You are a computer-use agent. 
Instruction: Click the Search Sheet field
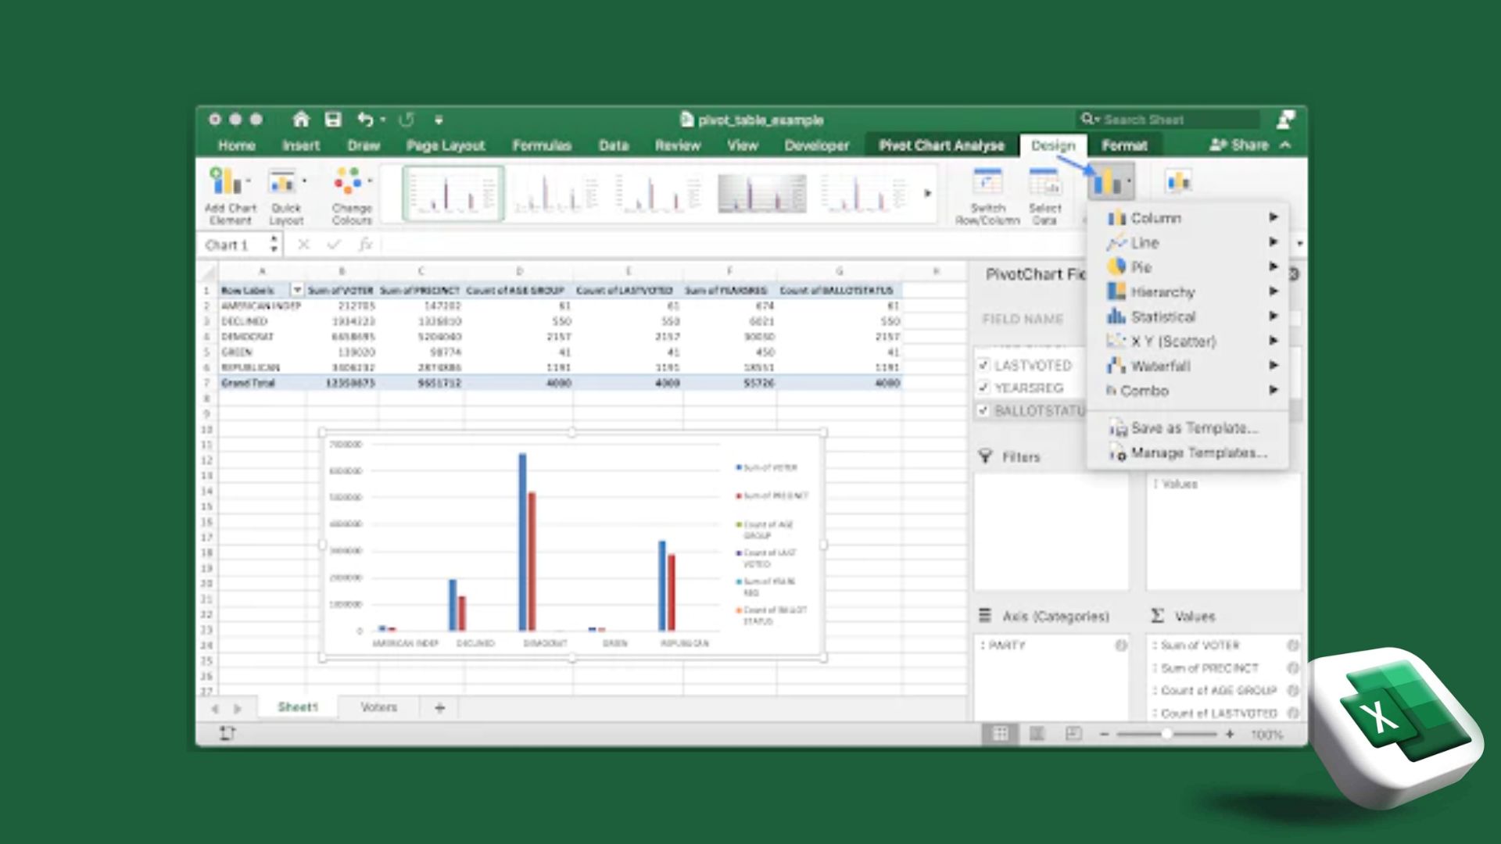coord(1169,120)
